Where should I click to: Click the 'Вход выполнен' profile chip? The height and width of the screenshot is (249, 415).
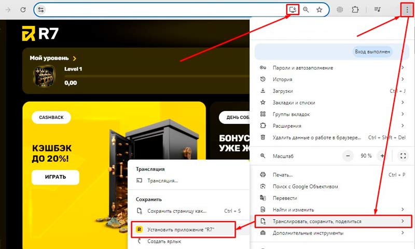click(373, 52)
